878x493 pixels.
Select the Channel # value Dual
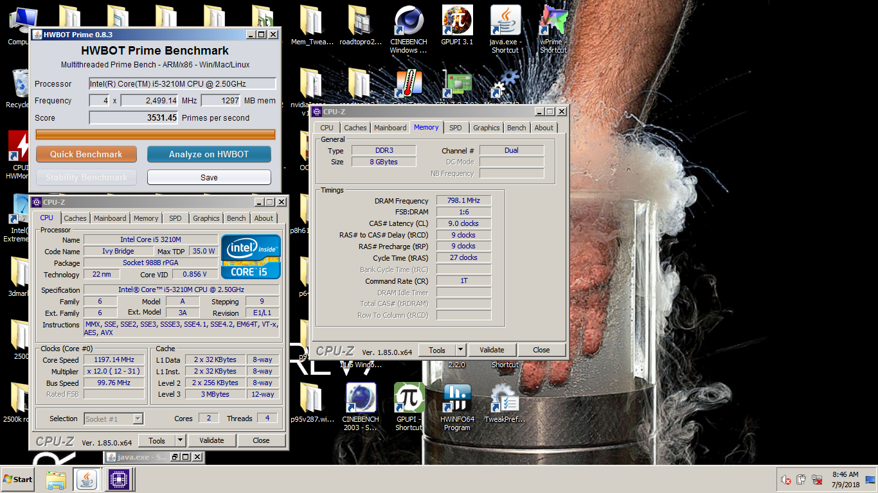coord(512,150)
